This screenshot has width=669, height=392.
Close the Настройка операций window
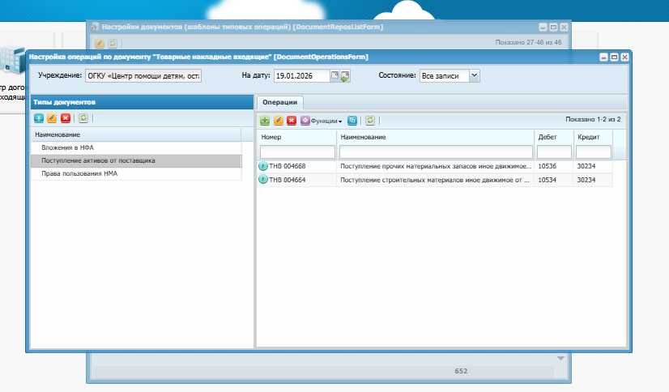(624, 58)
